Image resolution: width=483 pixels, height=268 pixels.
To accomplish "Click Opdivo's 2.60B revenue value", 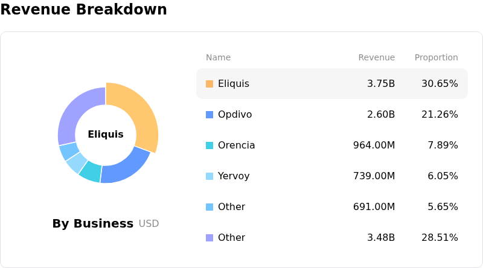I will (381, 115).
